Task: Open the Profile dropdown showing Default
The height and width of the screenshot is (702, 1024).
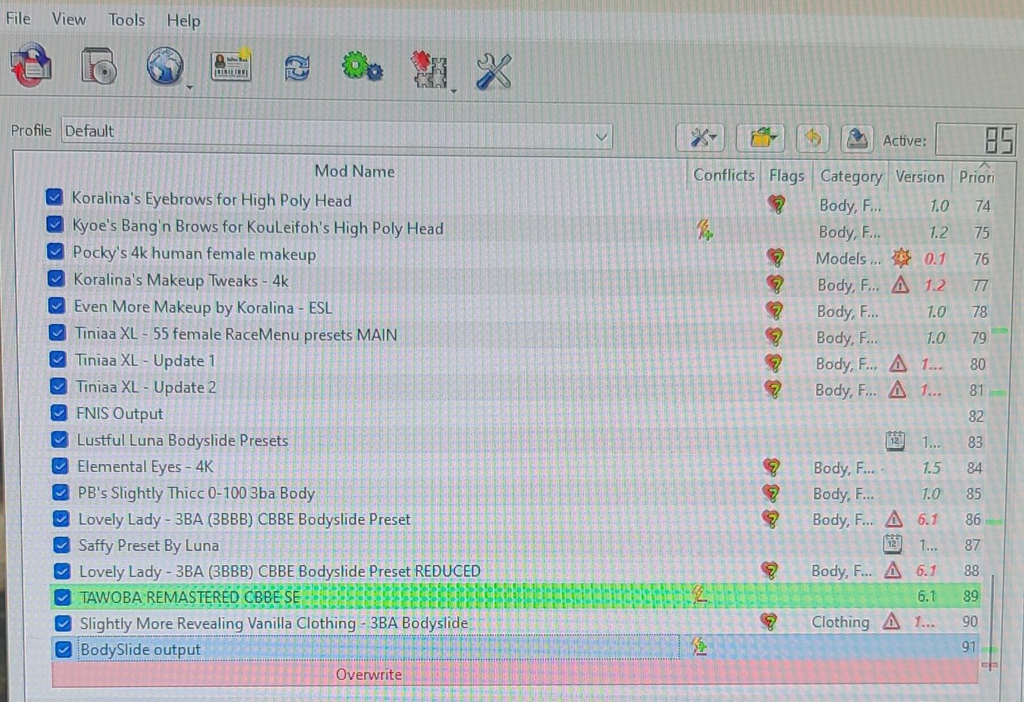Action: click(337, 133)
